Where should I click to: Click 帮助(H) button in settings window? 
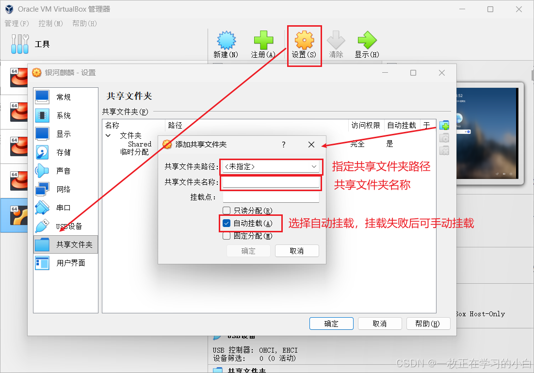coord(428,324)
